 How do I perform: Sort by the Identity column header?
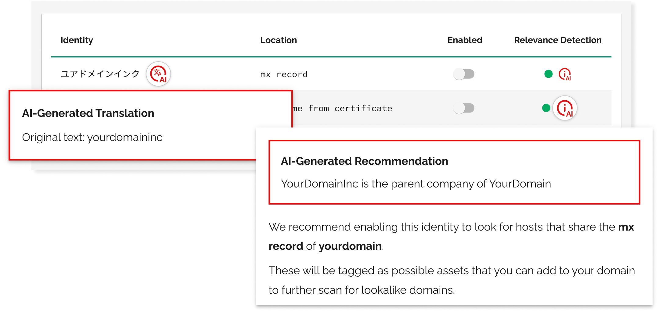click(x=77, y=40)
